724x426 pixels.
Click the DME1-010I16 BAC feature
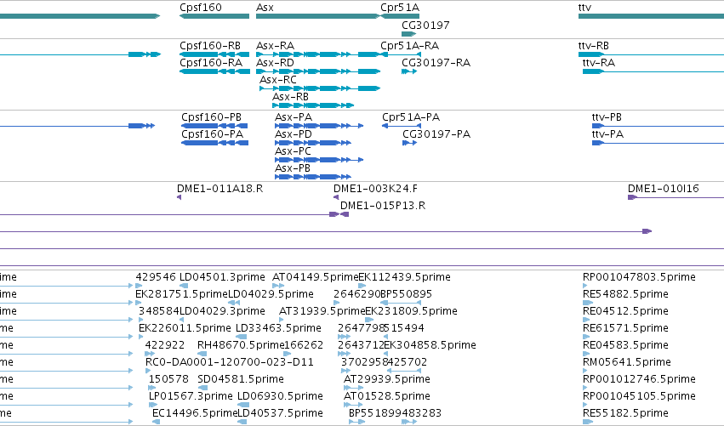tap(663, 189)
